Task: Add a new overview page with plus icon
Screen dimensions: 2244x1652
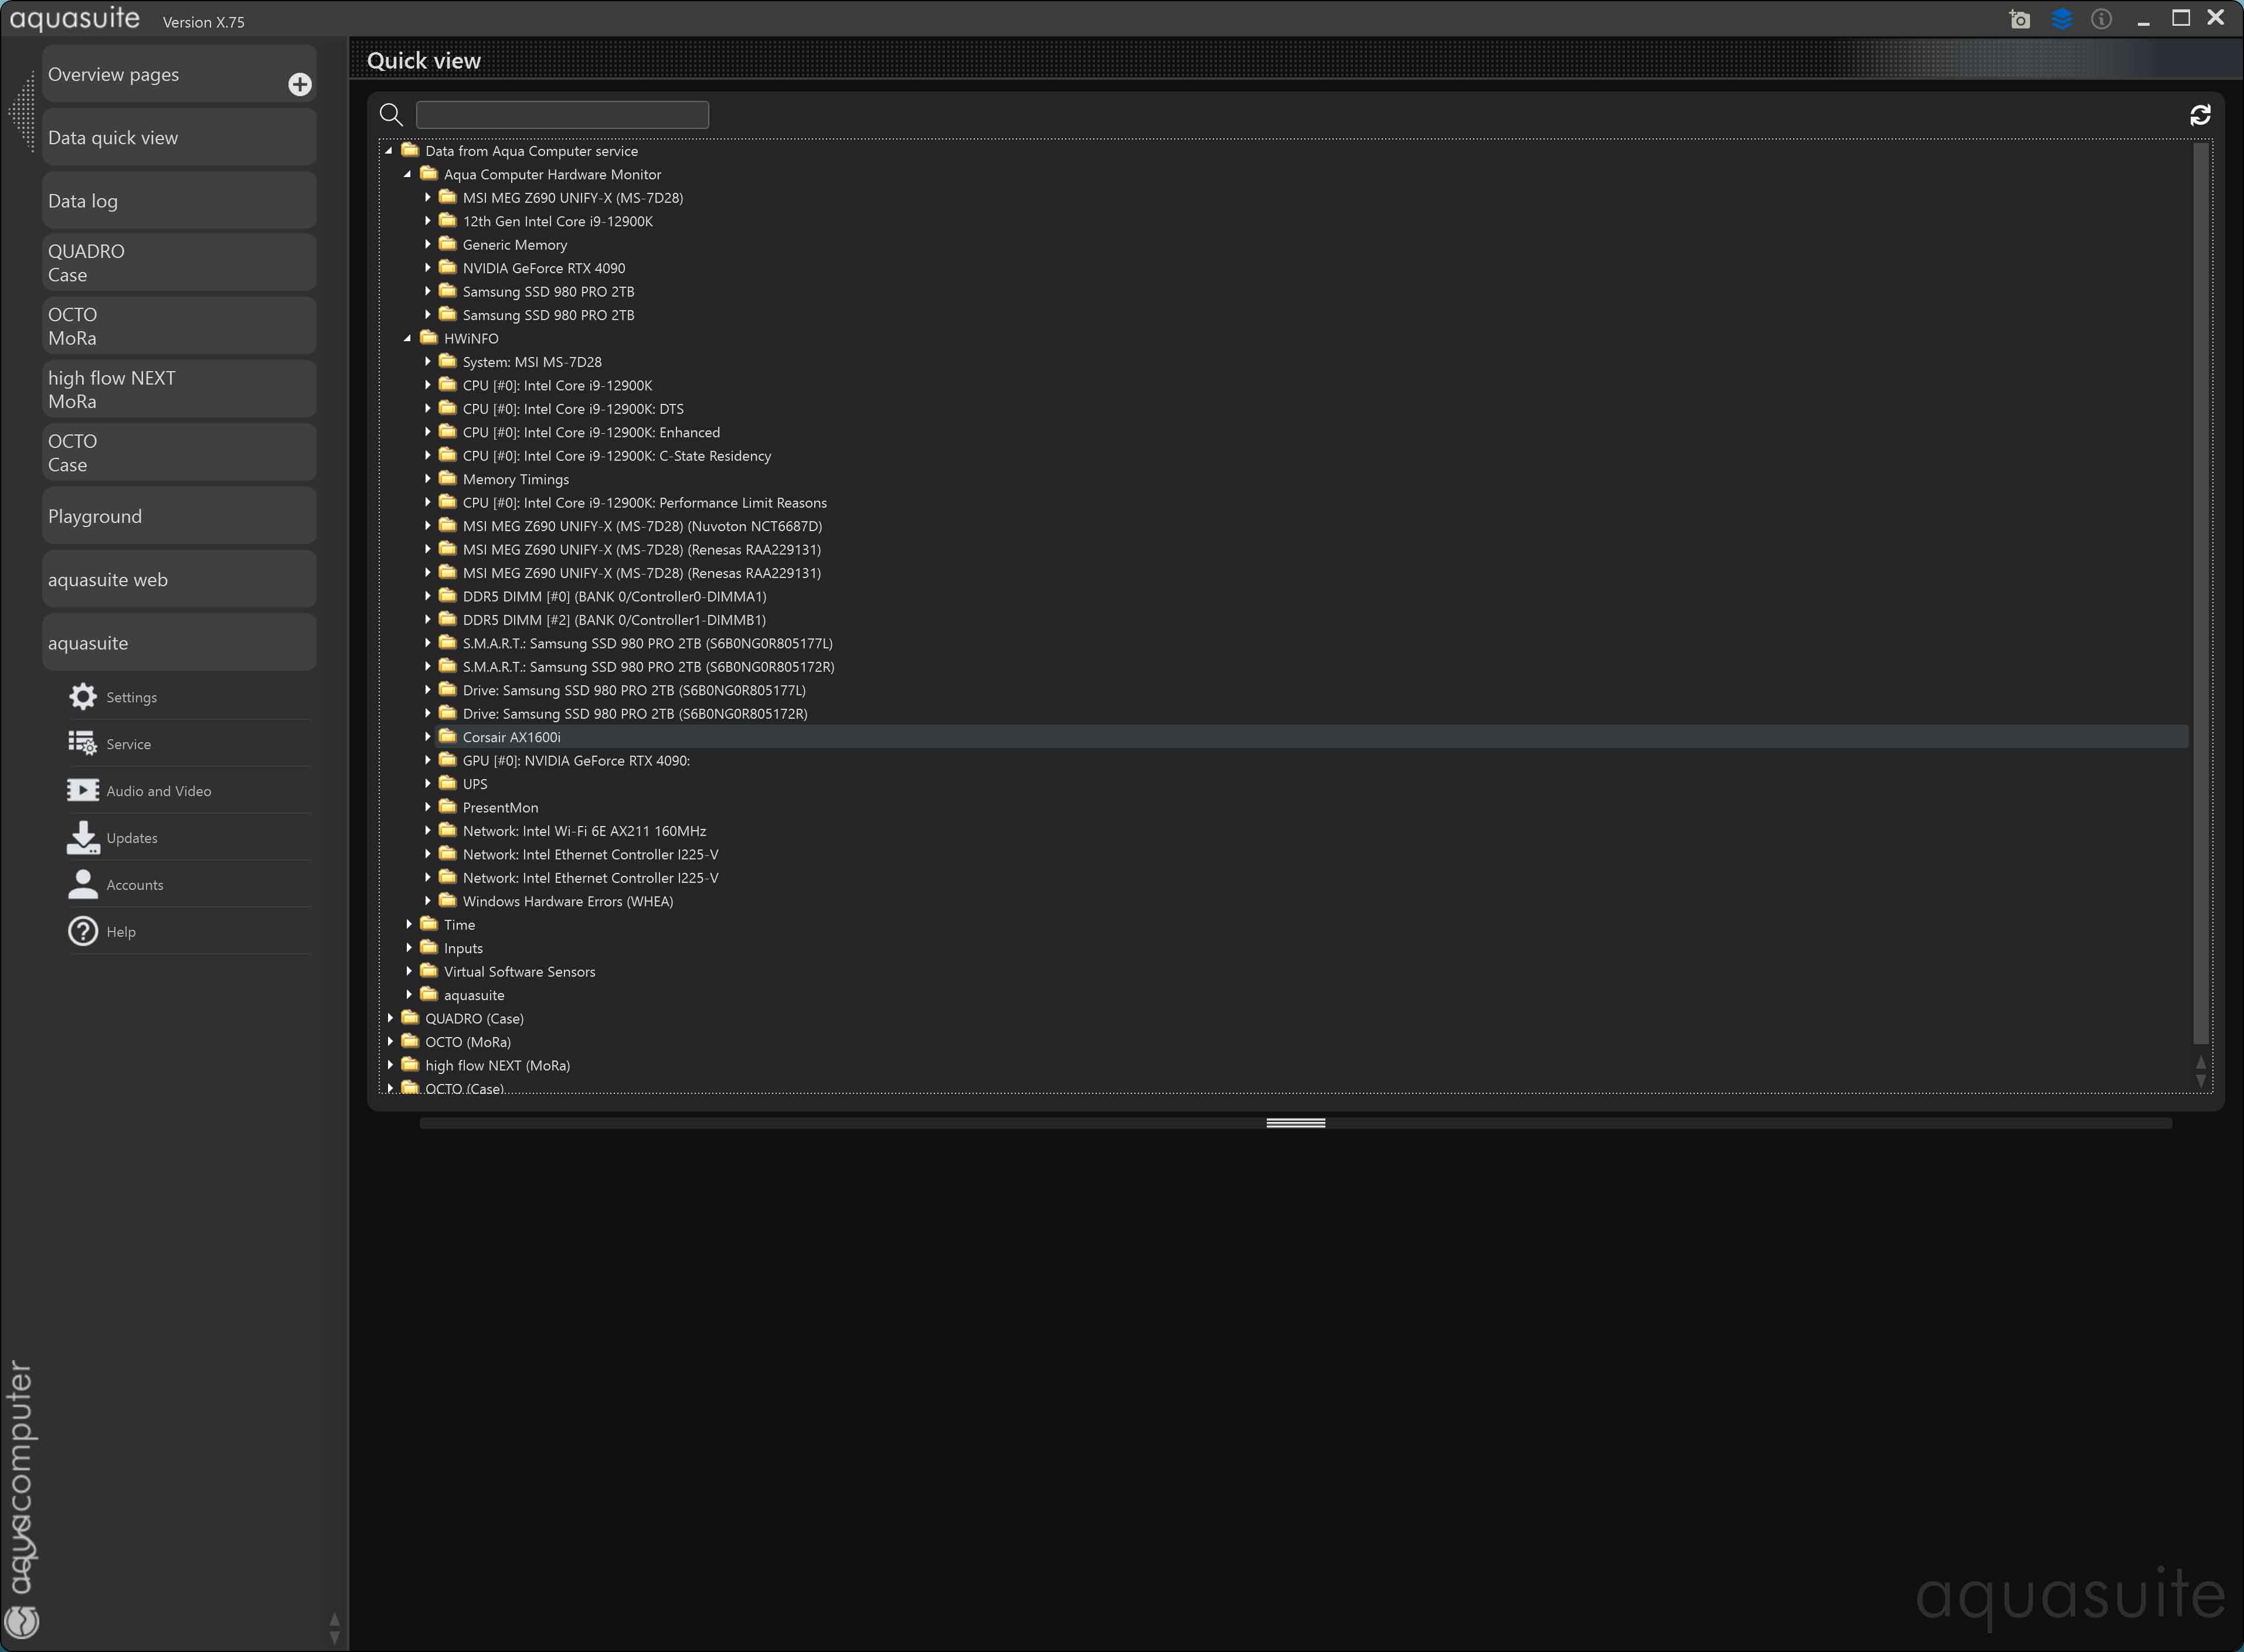Action: (x=299, y=84)
